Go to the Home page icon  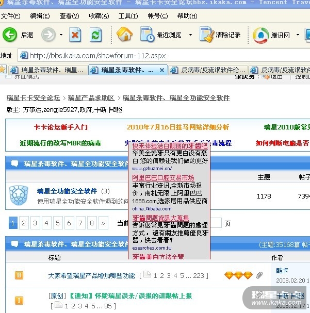coord(124,34)
